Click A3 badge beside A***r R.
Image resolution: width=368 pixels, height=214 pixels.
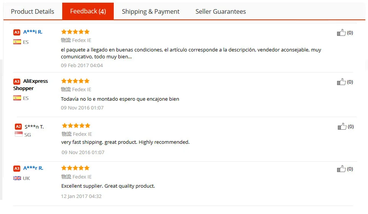pos(17,168)
